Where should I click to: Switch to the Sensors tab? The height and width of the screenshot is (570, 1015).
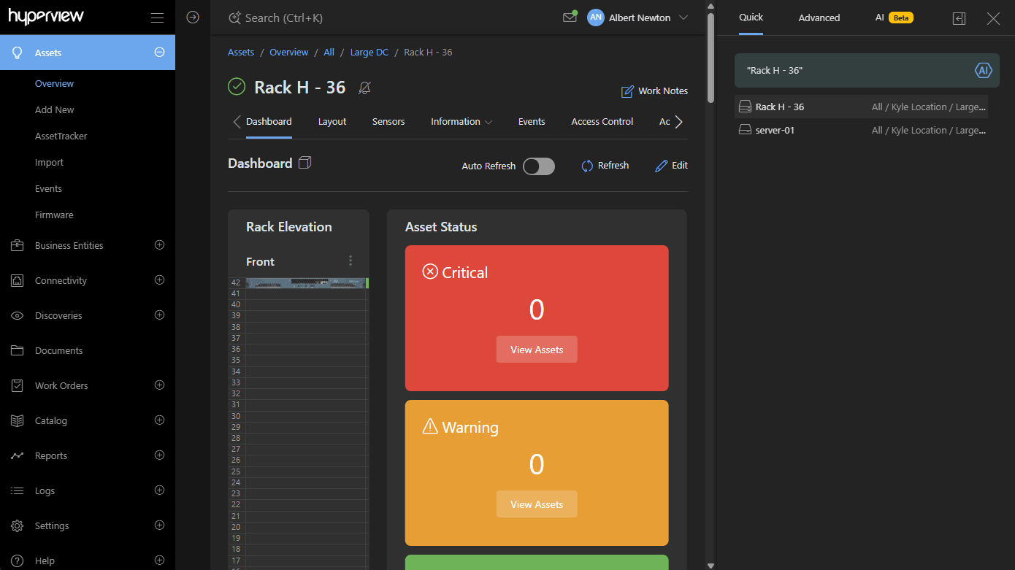[388, 122]
